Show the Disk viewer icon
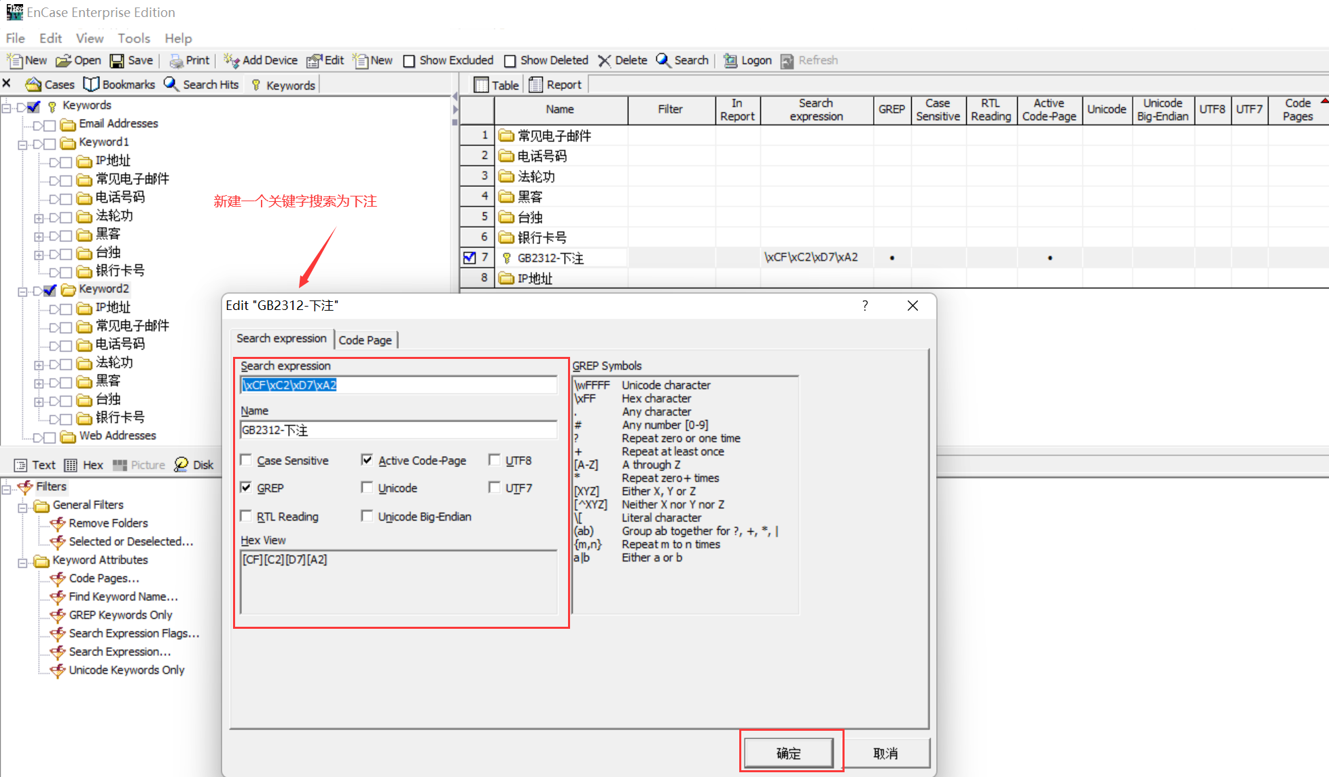This screenshot has height=777, width=1329. [x=181, y=465]
